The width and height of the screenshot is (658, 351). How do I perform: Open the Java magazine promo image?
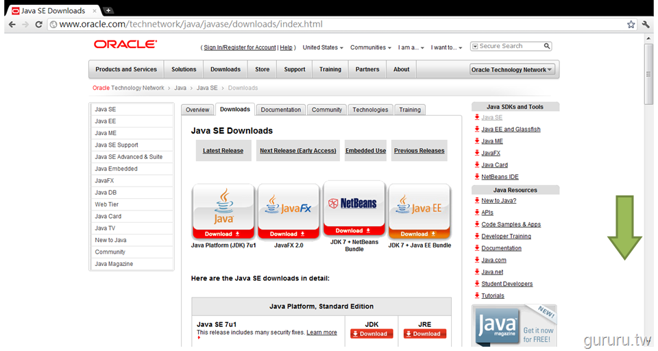coord(515,326)
